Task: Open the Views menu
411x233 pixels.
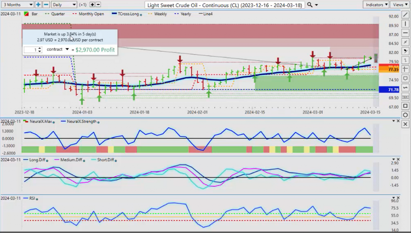Action: pos(400,5)
